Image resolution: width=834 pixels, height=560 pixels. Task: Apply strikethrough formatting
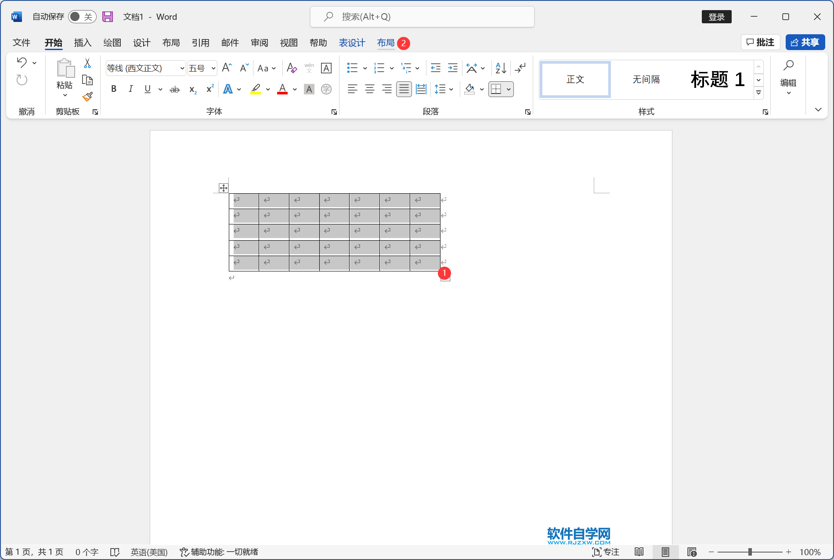point(174,89)
